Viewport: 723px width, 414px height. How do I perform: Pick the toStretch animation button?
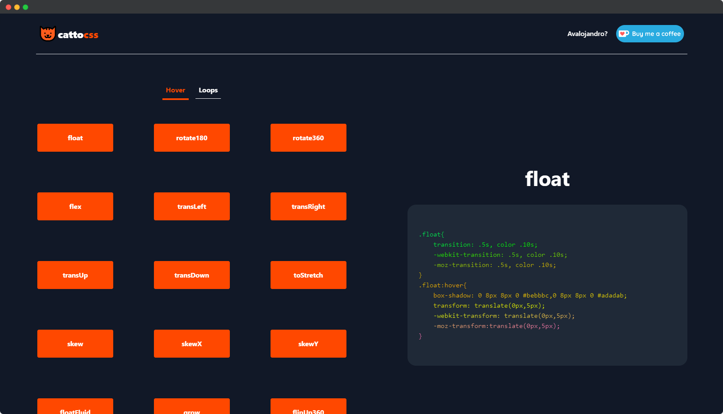(308, 275)
